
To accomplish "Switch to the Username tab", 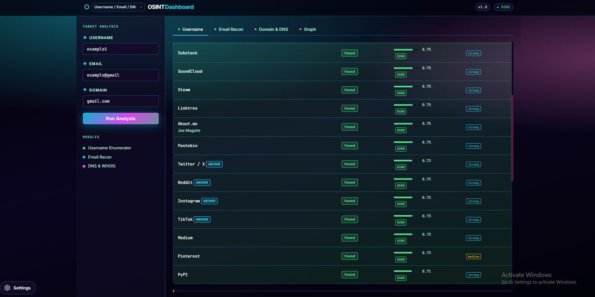I will click(x=190, y=29).
